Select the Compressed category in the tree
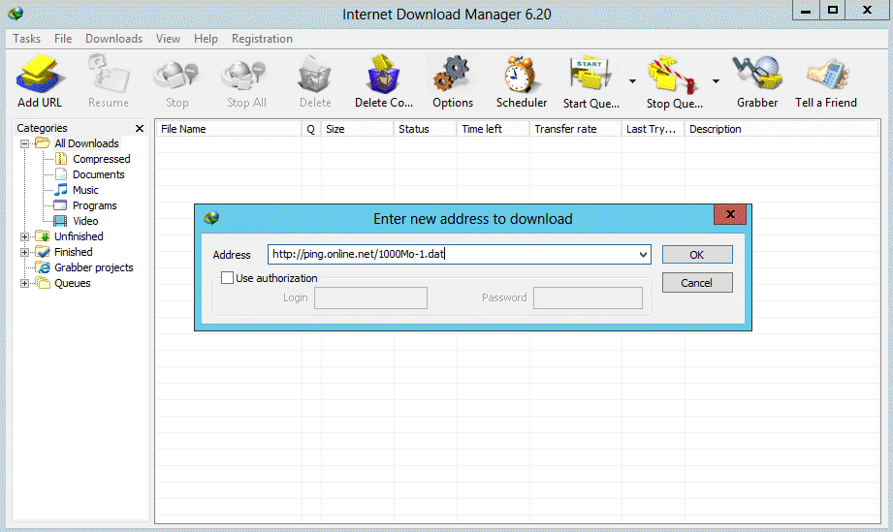This screenshot has height=532, width=893. tap(102, 159)
